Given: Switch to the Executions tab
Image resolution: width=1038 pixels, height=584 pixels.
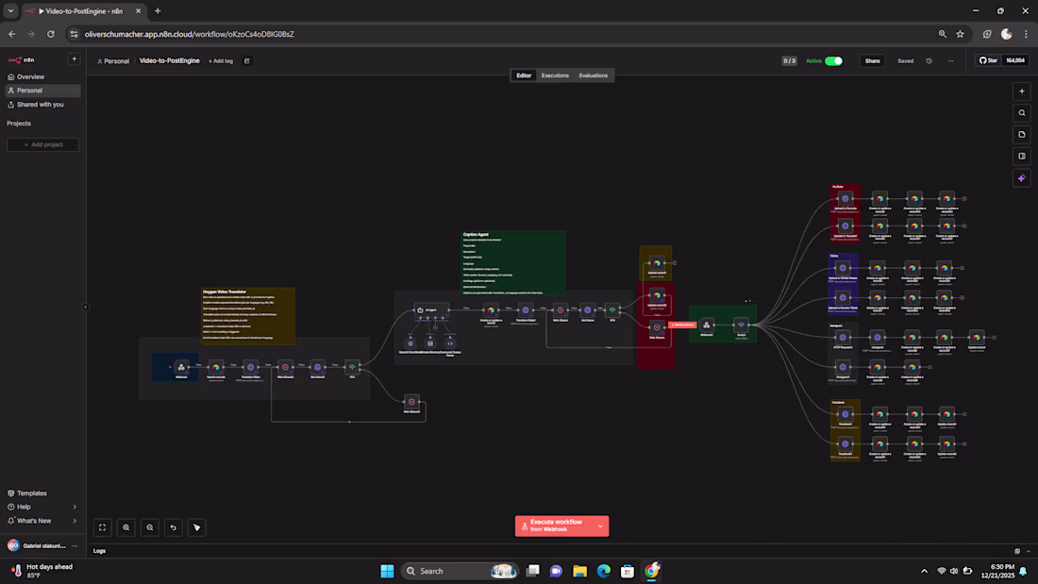Looking at the screenshot, I should [555, 75].
